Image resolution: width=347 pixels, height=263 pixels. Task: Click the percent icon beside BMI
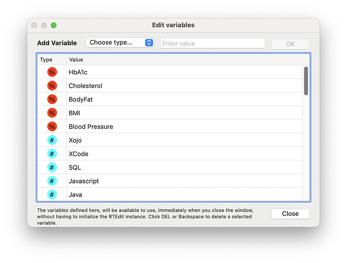pos(52,113)
